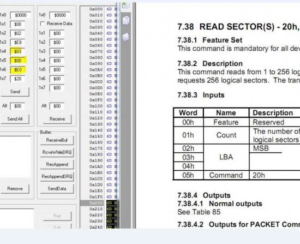This screenshot has width=300, height=244.
Task: Click the RecAppendDRQ button
Action: (57, 176)
